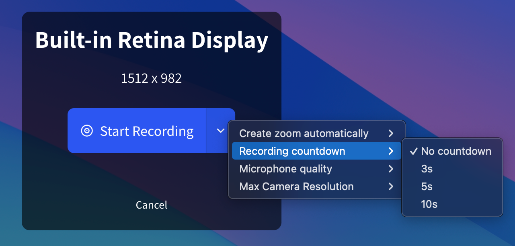
Task: Click the chevron arrow on Recording countdown
Action: coord(391,151)
